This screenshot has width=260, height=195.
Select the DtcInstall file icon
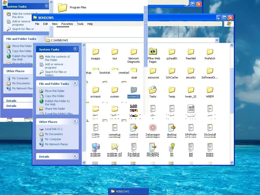pos(210,128)
